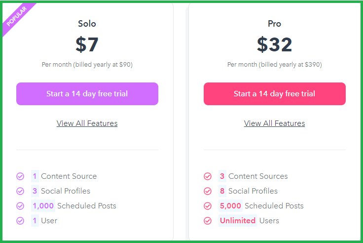This screenshot has width=363, height=243.
Task: Click the Pro Social Profiles checkmark icon
Action: [x=208, y=191]
